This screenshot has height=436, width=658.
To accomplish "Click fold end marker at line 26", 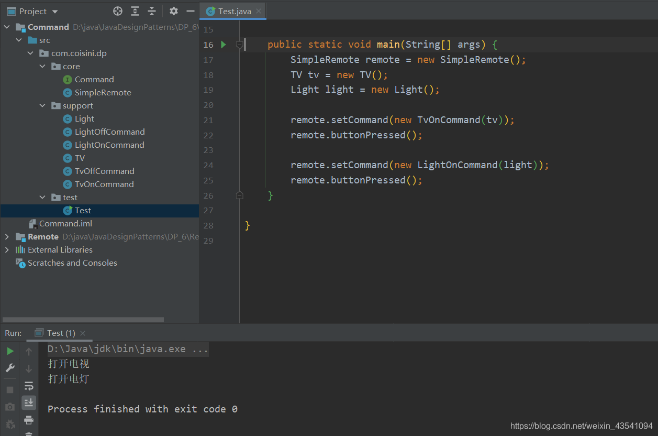I will coord(240,195).
